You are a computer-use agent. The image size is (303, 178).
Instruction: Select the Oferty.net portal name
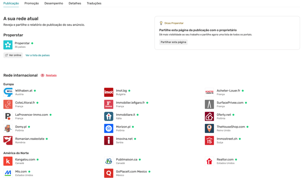[224, 114]
